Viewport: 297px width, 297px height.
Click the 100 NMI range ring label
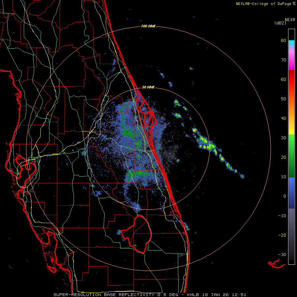pos(148,26)
